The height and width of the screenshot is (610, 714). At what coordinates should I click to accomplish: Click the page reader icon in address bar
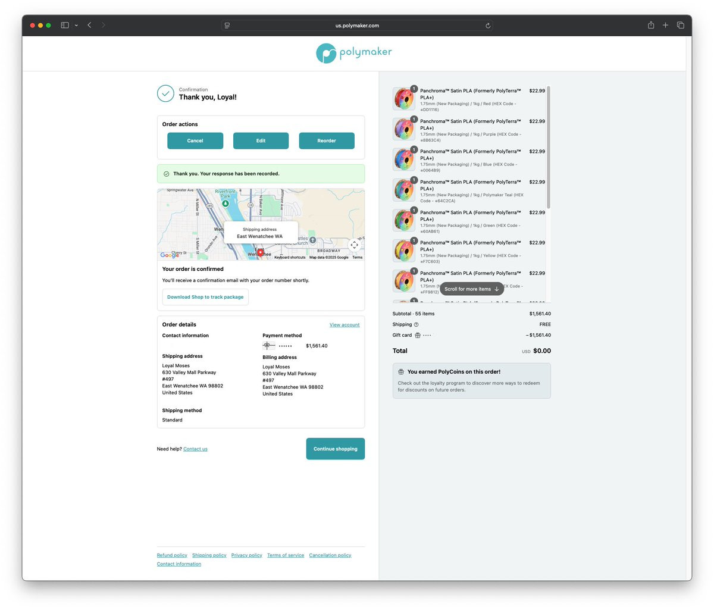pyautogui.click(x=227, y=26)
